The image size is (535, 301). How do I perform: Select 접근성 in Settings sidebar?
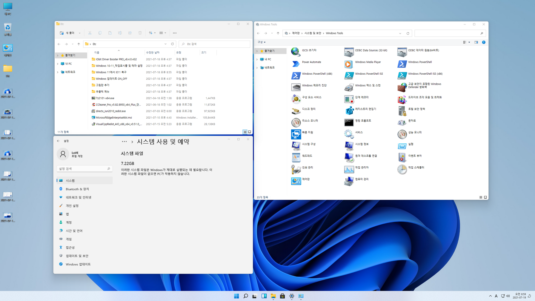[84, 248]
